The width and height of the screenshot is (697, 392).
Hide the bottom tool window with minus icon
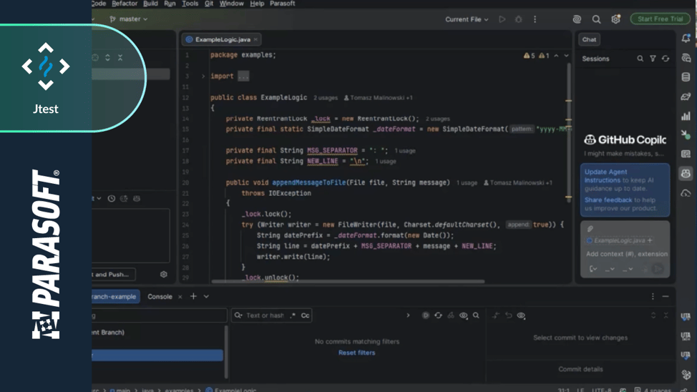tap(666, 296)
